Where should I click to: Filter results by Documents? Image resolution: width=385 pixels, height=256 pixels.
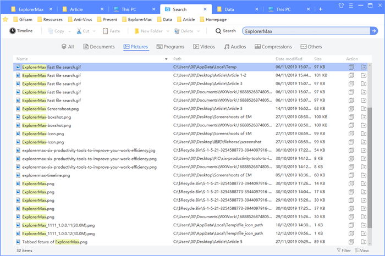(x=99, y=47)
